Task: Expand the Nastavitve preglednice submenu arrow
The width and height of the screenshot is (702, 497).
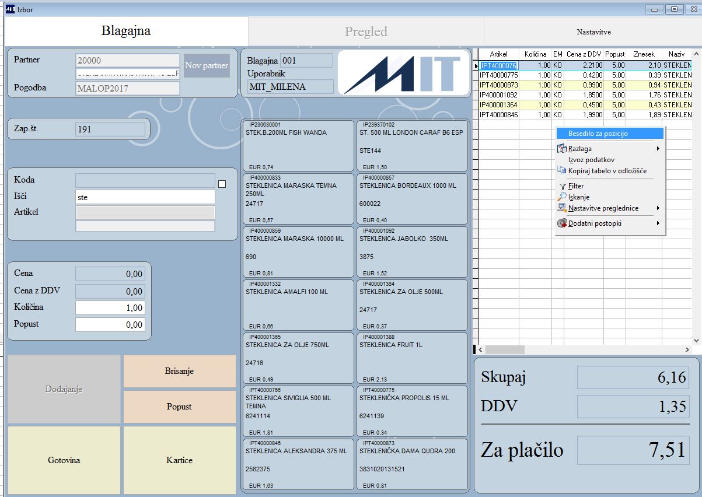Action: [x=658, y=208]
